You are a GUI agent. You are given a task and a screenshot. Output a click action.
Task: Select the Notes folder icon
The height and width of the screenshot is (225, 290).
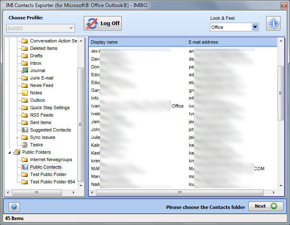tap(24, 93)
